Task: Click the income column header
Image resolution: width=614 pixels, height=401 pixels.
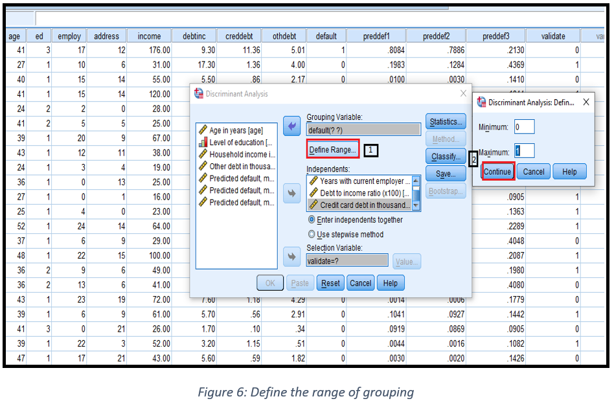Action: pos(149,36)
